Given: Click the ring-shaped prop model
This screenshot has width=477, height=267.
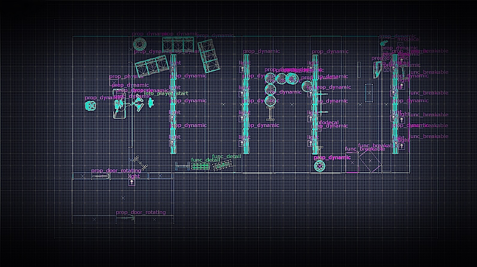Looking at the screenshot, I should click(x=139, y=44).
